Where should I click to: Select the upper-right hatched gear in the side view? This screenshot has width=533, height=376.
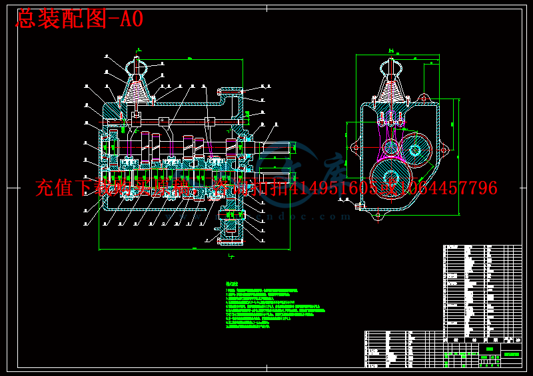point(415,150)
